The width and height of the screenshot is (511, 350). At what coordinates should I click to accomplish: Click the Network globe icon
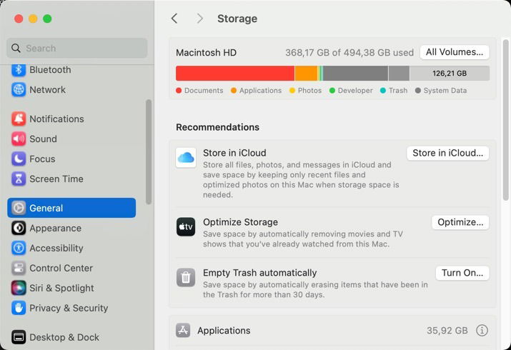[x=19, y=89]
